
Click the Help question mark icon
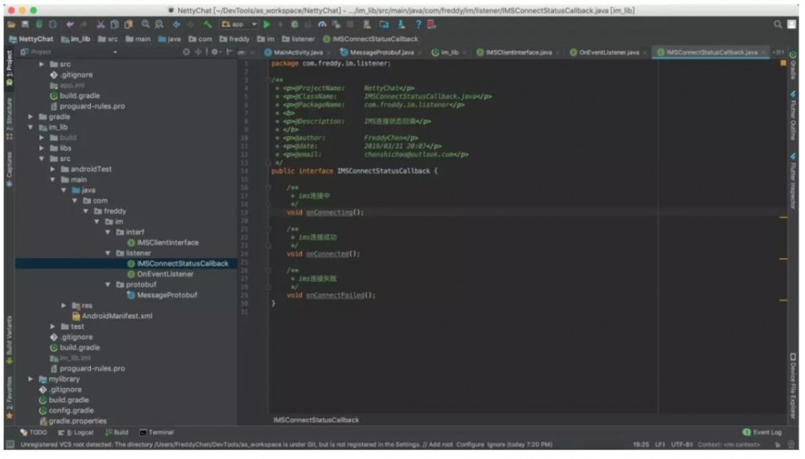pyautogui.click(x=418, y=25)
